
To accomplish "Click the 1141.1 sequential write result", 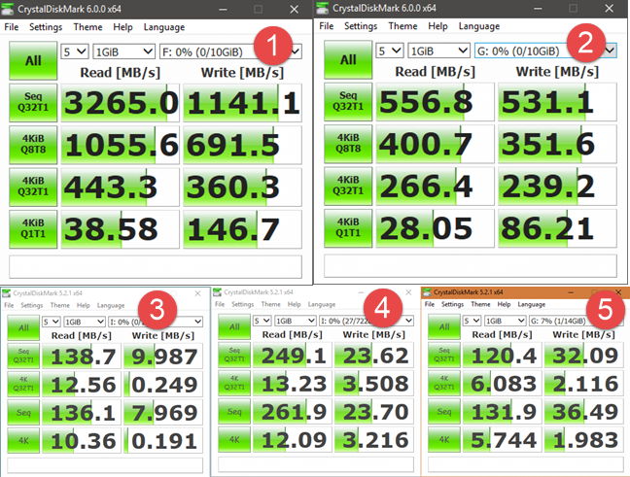I will pos(243,103).
